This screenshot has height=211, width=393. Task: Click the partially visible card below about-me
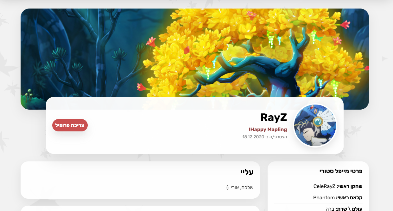click(140, 208)
